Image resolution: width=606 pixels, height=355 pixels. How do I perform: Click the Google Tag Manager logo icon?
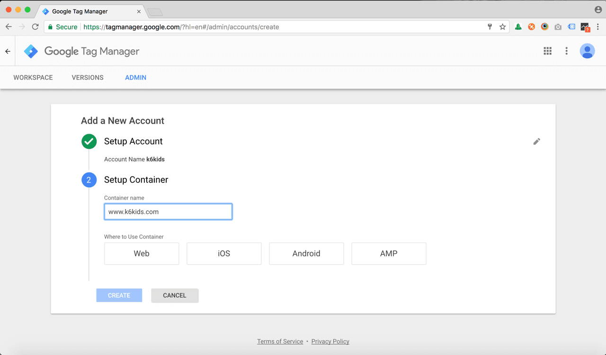[31, 51]
